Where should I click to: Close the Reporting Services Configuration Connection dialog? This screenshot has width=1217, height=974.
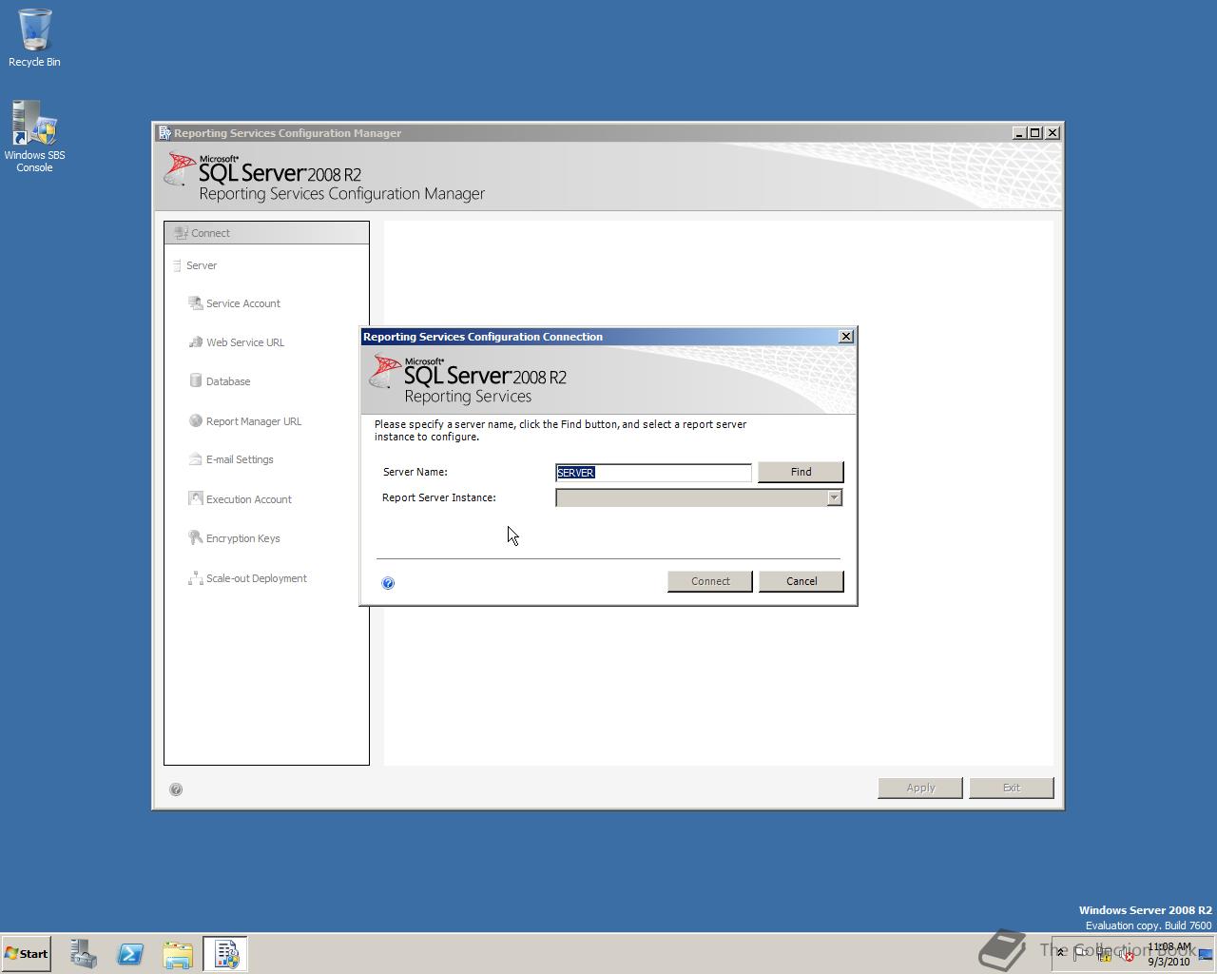tap(846, 337)
